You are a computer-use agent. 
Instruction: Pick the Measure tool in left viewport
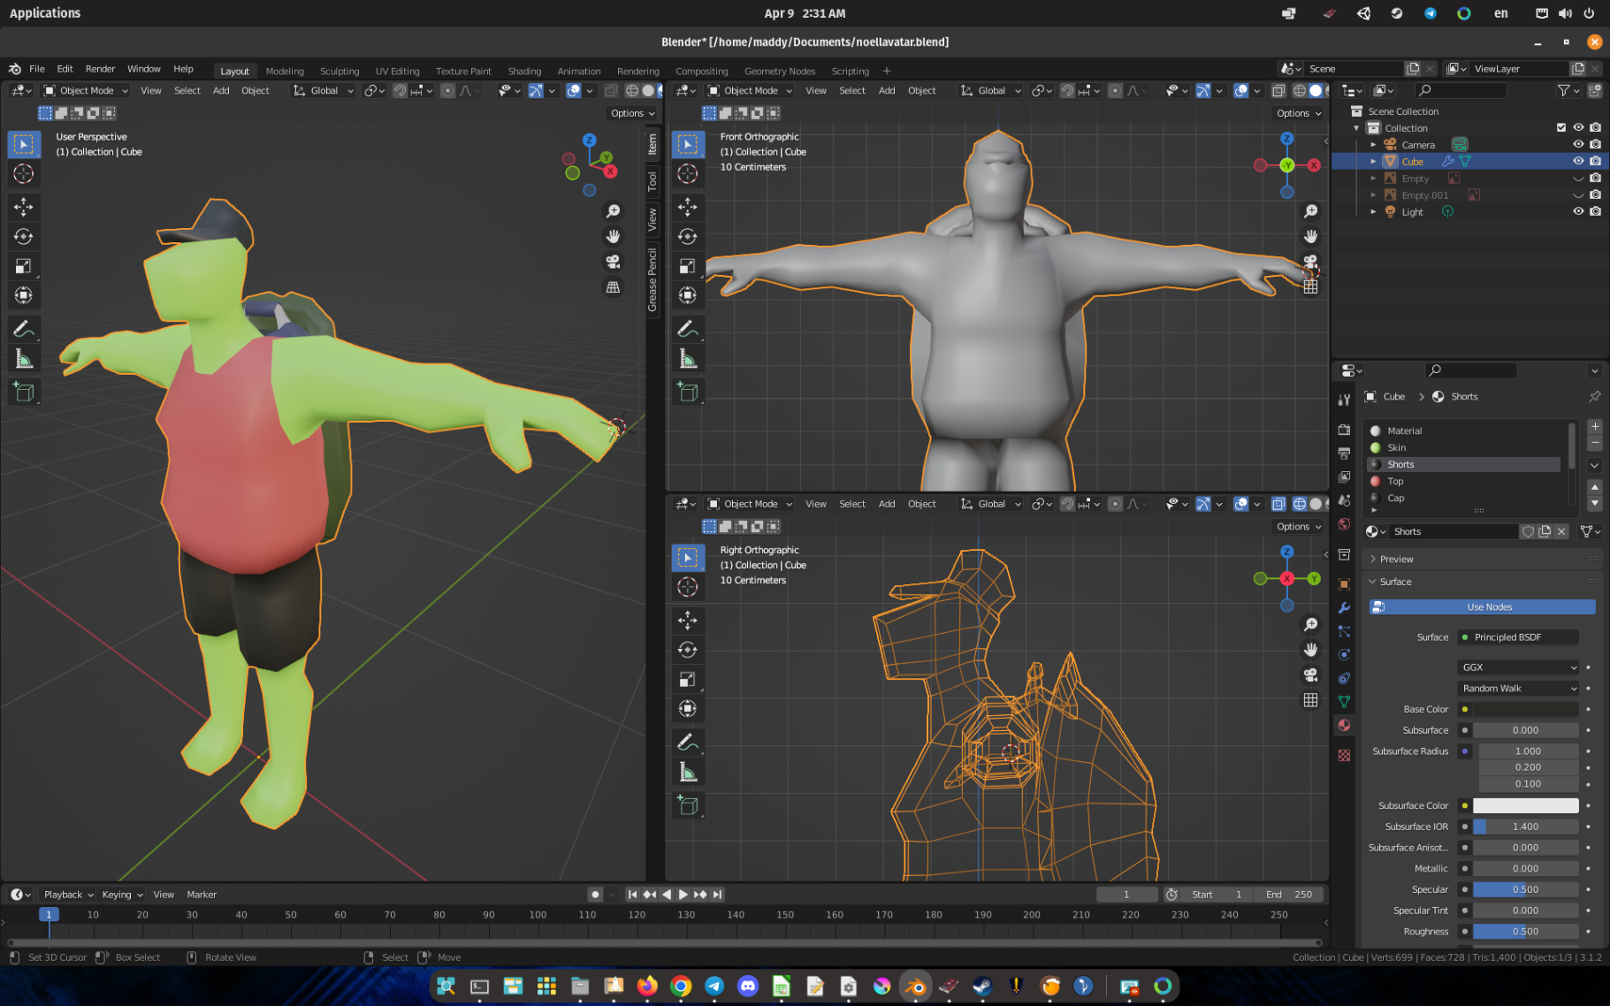pyautogui.click(x=24, y=359)
